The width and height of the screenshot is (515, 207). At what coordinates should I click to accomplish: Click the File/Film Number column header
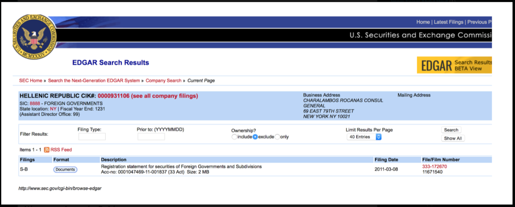[x=441, y=160]
